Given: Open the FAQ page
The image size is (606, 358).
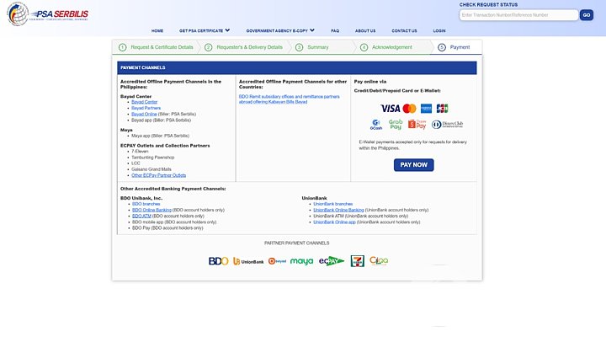Looking at the screenshot, I should [335, 30].
